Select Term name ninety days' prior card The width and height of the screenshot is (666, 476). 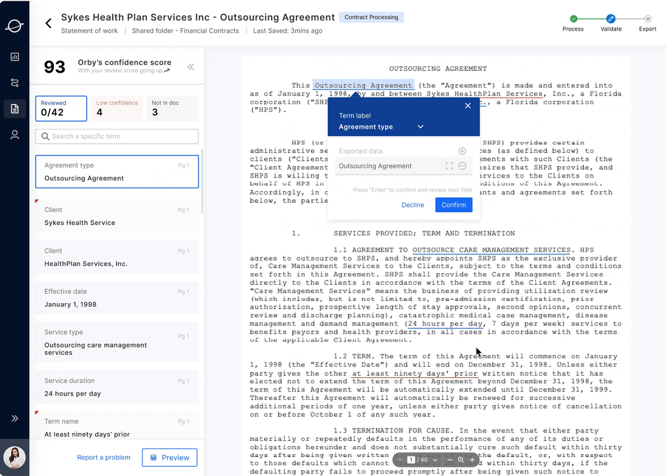click(117, 426)
